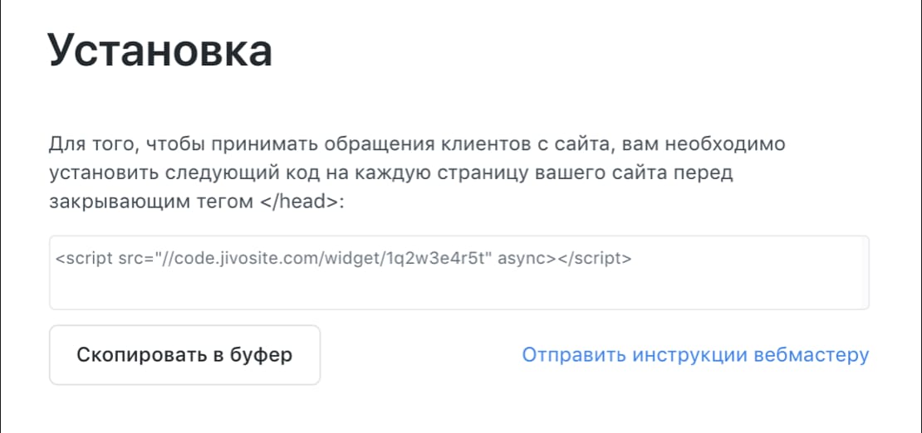This screenshot has width=922, height=433.
Task: Click the widget ID 1q2w3e4r5t in the code
Action: tap(436, 258)
